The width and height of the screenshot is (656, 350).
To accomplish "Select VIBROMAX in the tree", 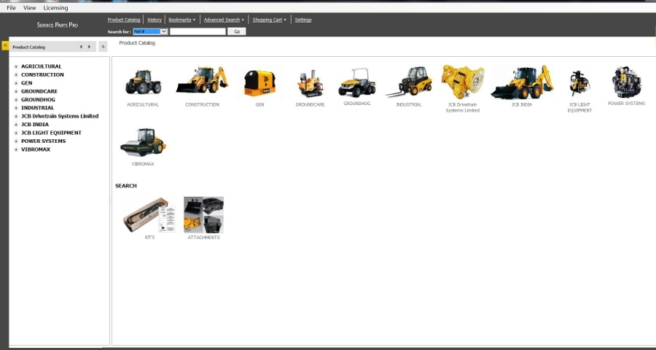I will click(x=36, y=149).
